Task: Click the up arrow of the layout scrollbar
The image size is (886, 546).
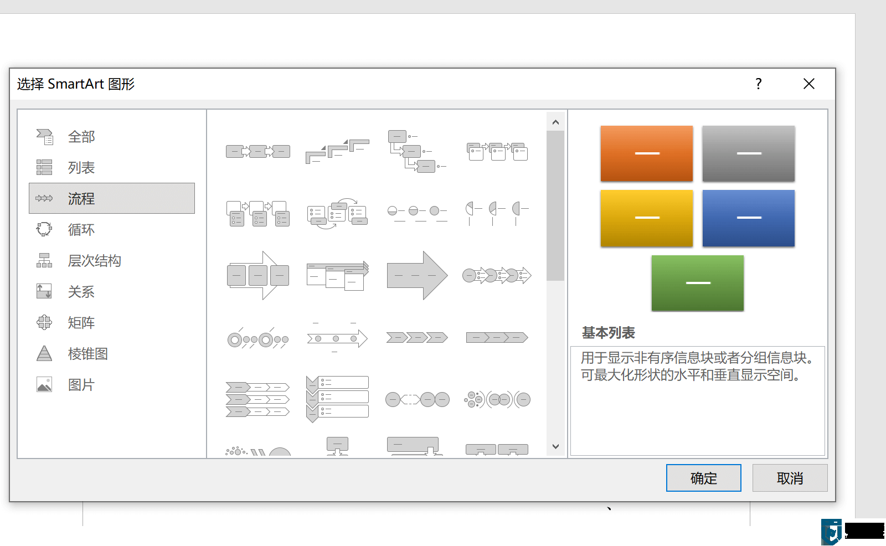Action: pos(555,122)
